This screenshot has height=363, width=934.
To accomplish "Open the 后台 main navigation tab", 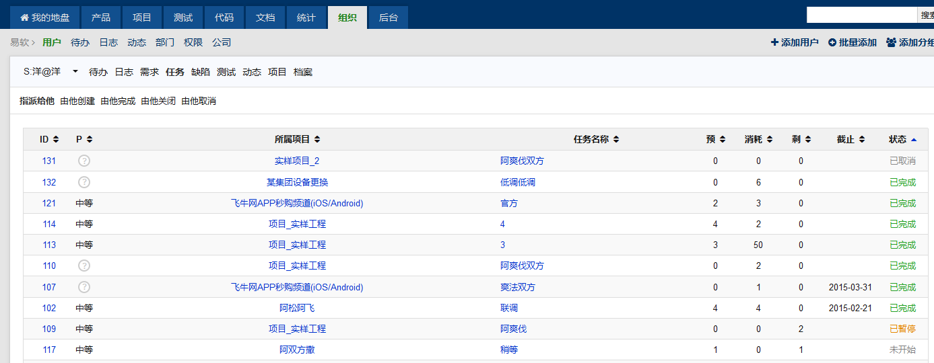I will click(x=389, y=17).
